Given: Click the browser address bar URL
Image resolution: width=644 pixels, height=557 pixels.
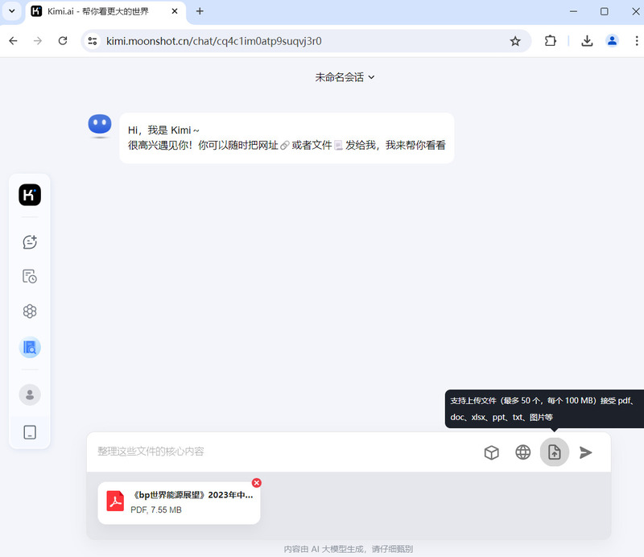Looking at the screenshot, I should click(213, 41).
